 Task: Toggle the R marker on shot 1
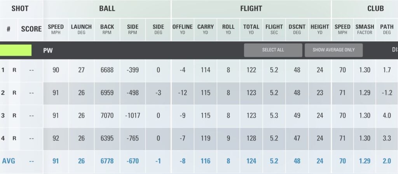[x=14, y=70]
